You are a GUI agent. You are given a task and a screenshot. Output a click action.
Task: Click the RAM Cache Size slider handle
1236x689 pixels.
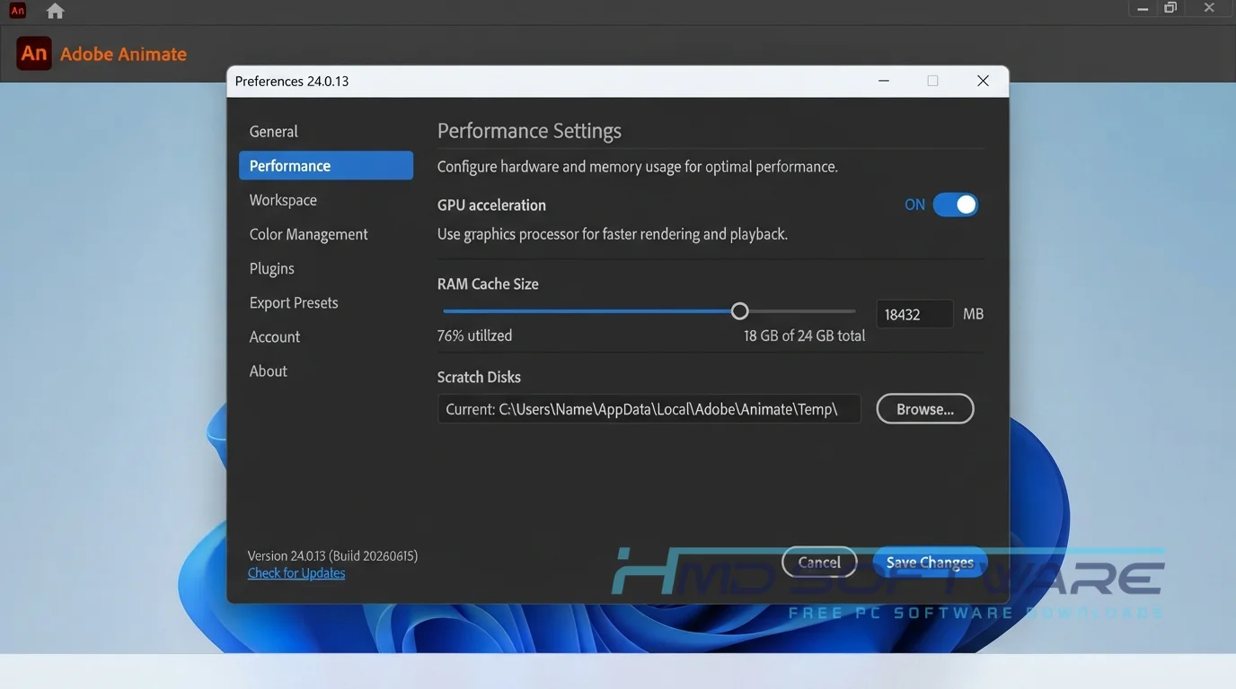point(739,311)
